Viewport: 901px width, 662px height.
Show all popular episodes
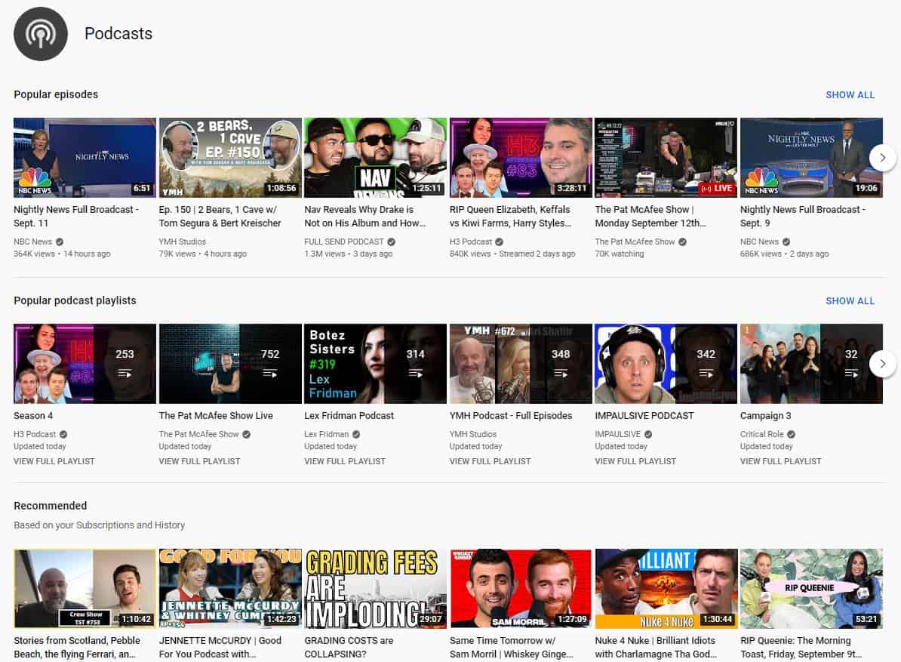point(850,95)
